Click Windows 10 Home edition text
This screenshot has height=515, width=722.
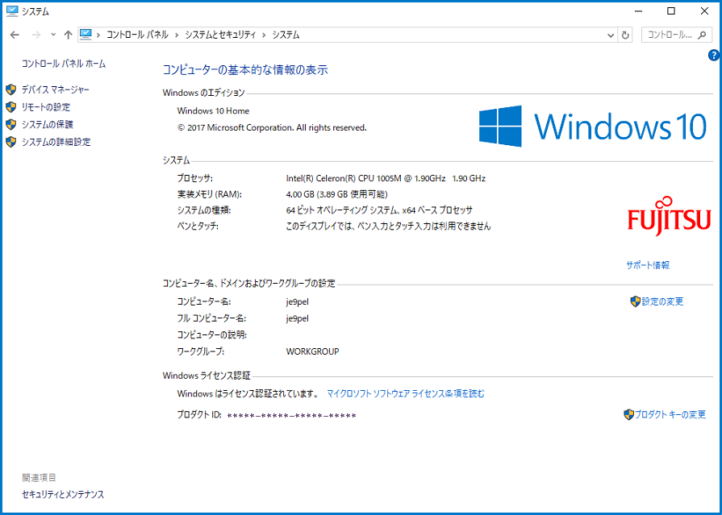click(x=213, y=111)
